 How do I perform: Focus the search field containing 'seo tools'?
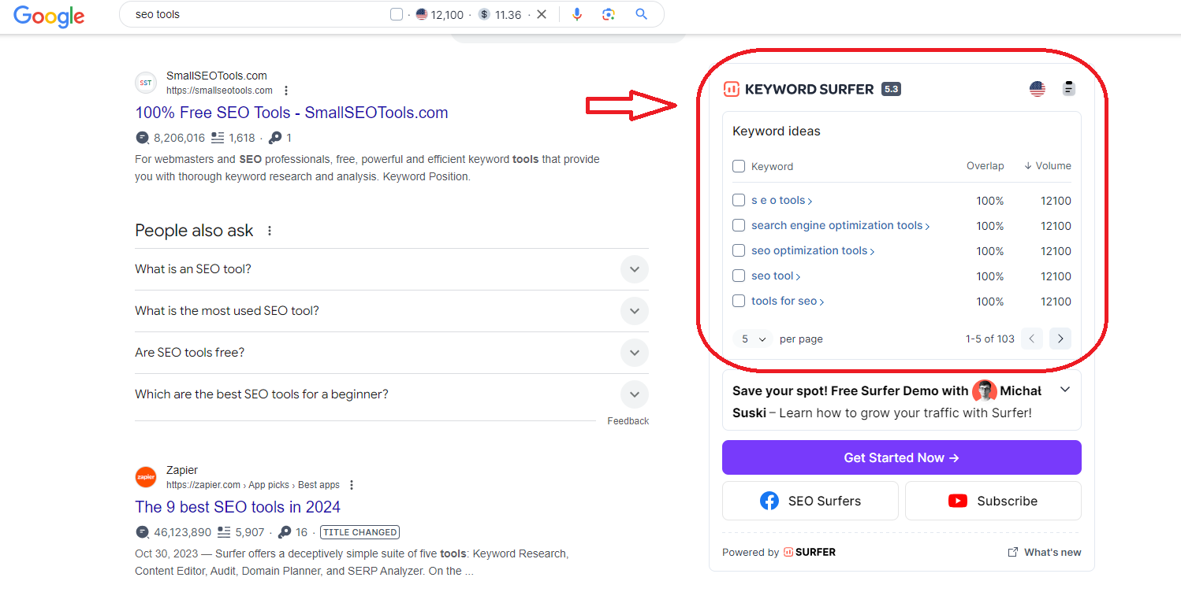tap(258, 14)
